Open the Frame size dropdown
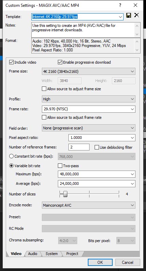This screenshot has height=271, width=146. click(88, 71)
